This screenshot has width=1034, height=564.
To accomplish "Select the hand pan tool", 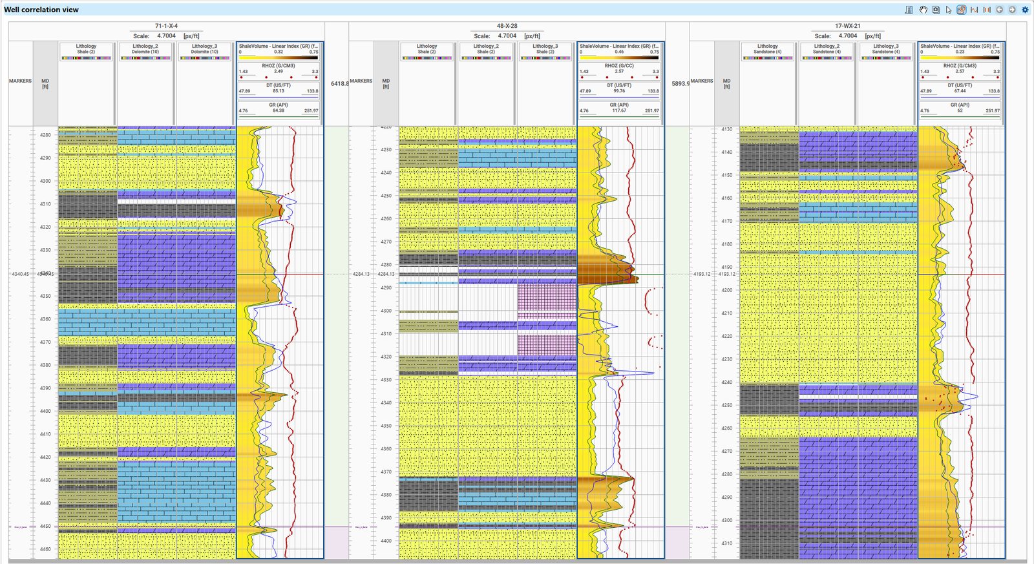I will click(923, 10).
